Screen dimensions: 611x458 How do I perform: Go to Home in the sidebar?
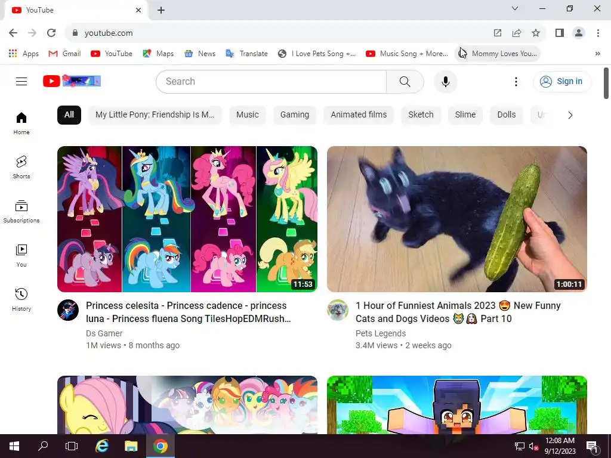pos(21,123)
